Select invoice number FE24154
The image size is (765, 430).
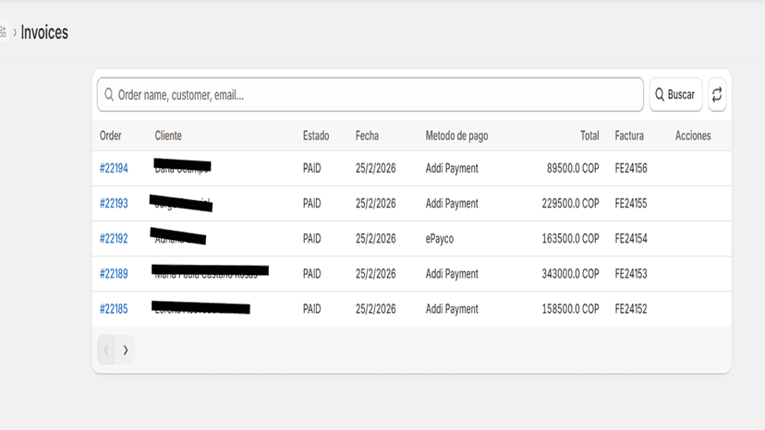(631, 238)
